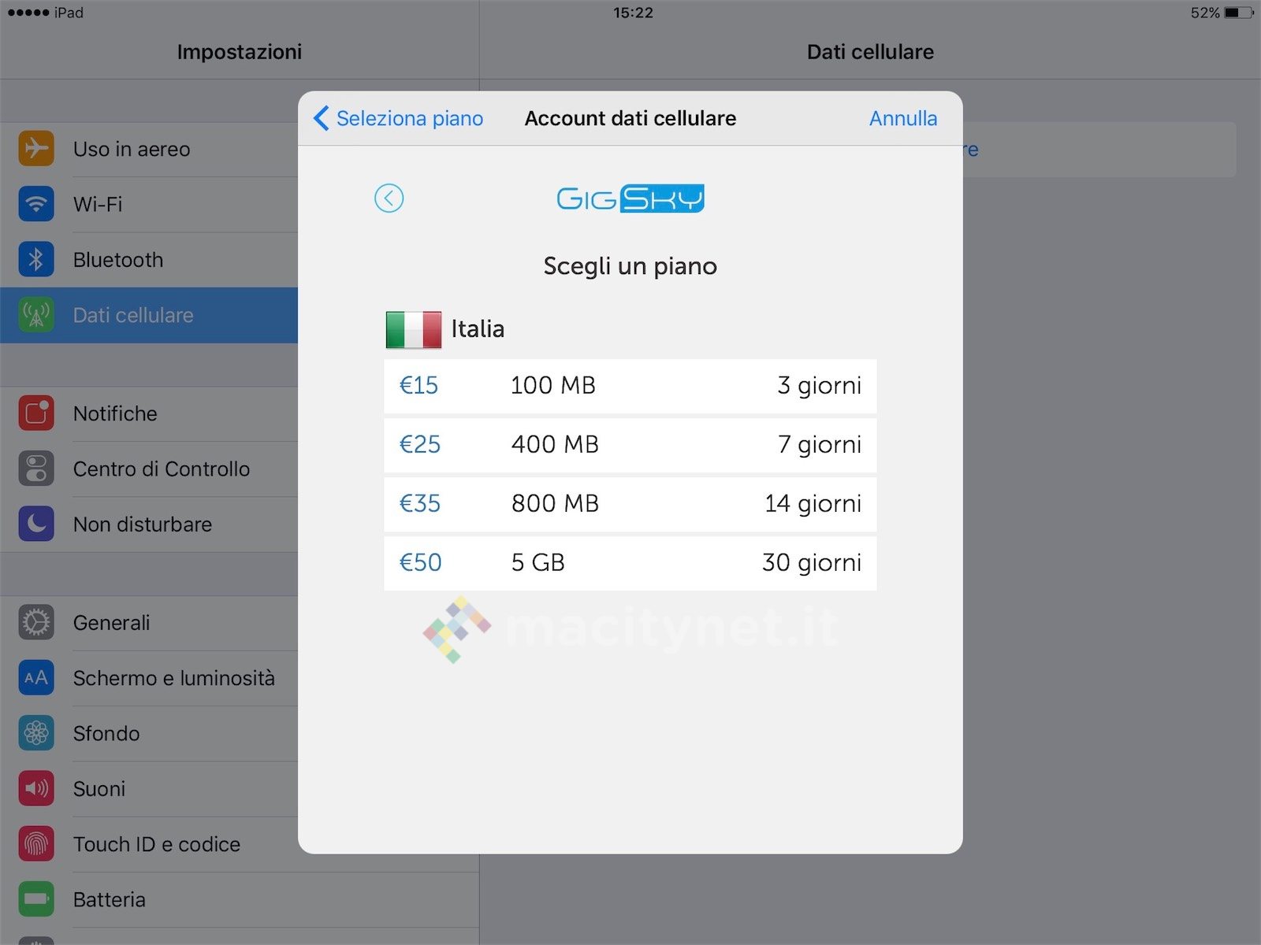Screen dimensions: 1261x945
Task: Tap the Wi-Fi settings icon
Action: click(x=36, y=204)
